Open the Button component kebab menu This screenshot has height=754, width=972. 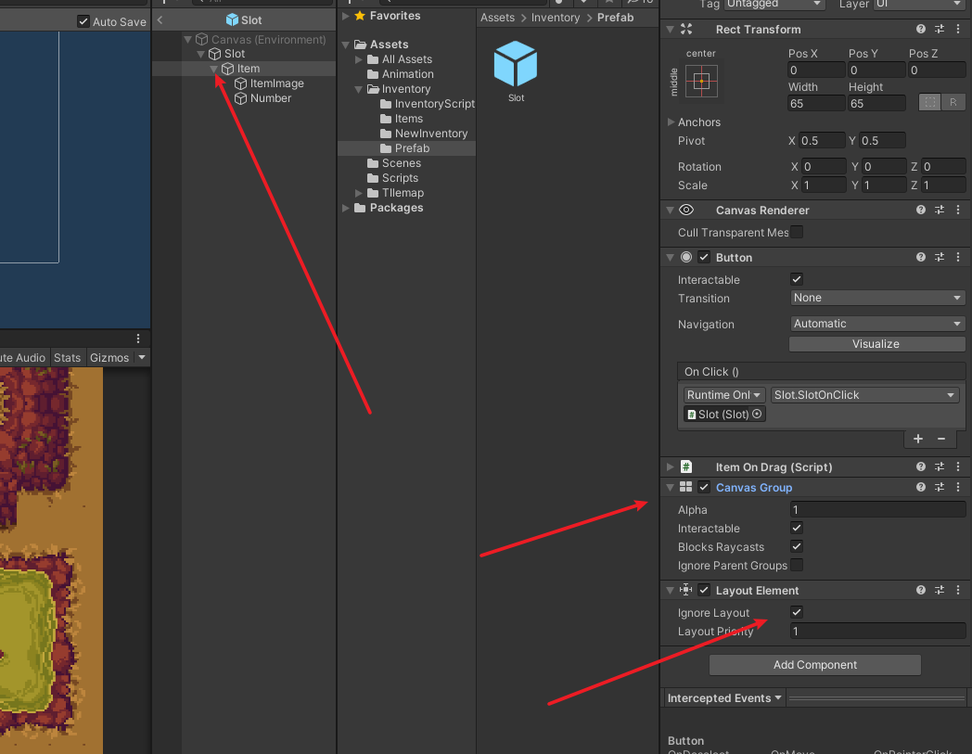point(958,257)
